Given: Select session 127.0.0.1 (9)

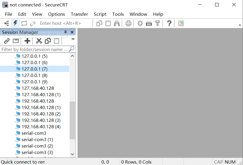Looking at the screenshot, I should (35, 82).
